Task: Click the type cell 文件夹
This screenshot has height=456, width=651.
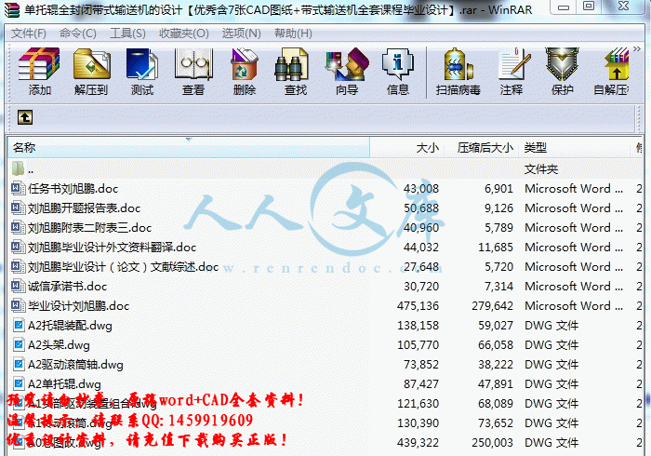Action: [541, 169]
